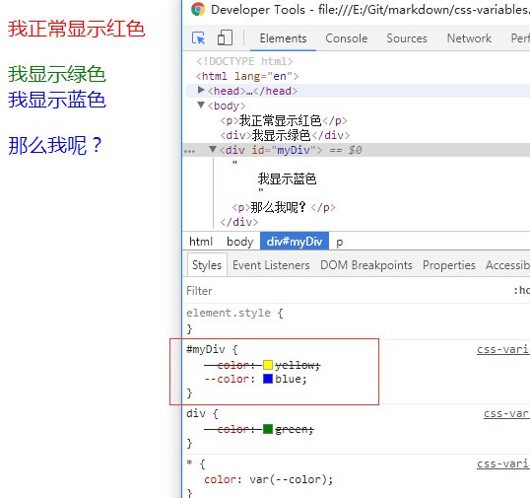Select the body breadcrumb item

[x=240, y=242]
